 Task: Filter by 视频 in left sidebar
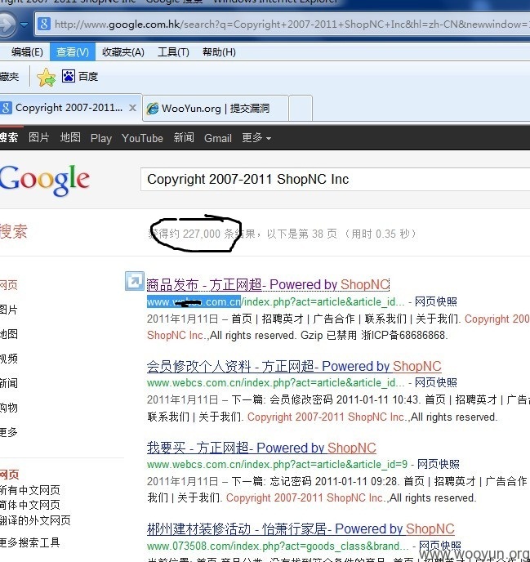[9, 359]
